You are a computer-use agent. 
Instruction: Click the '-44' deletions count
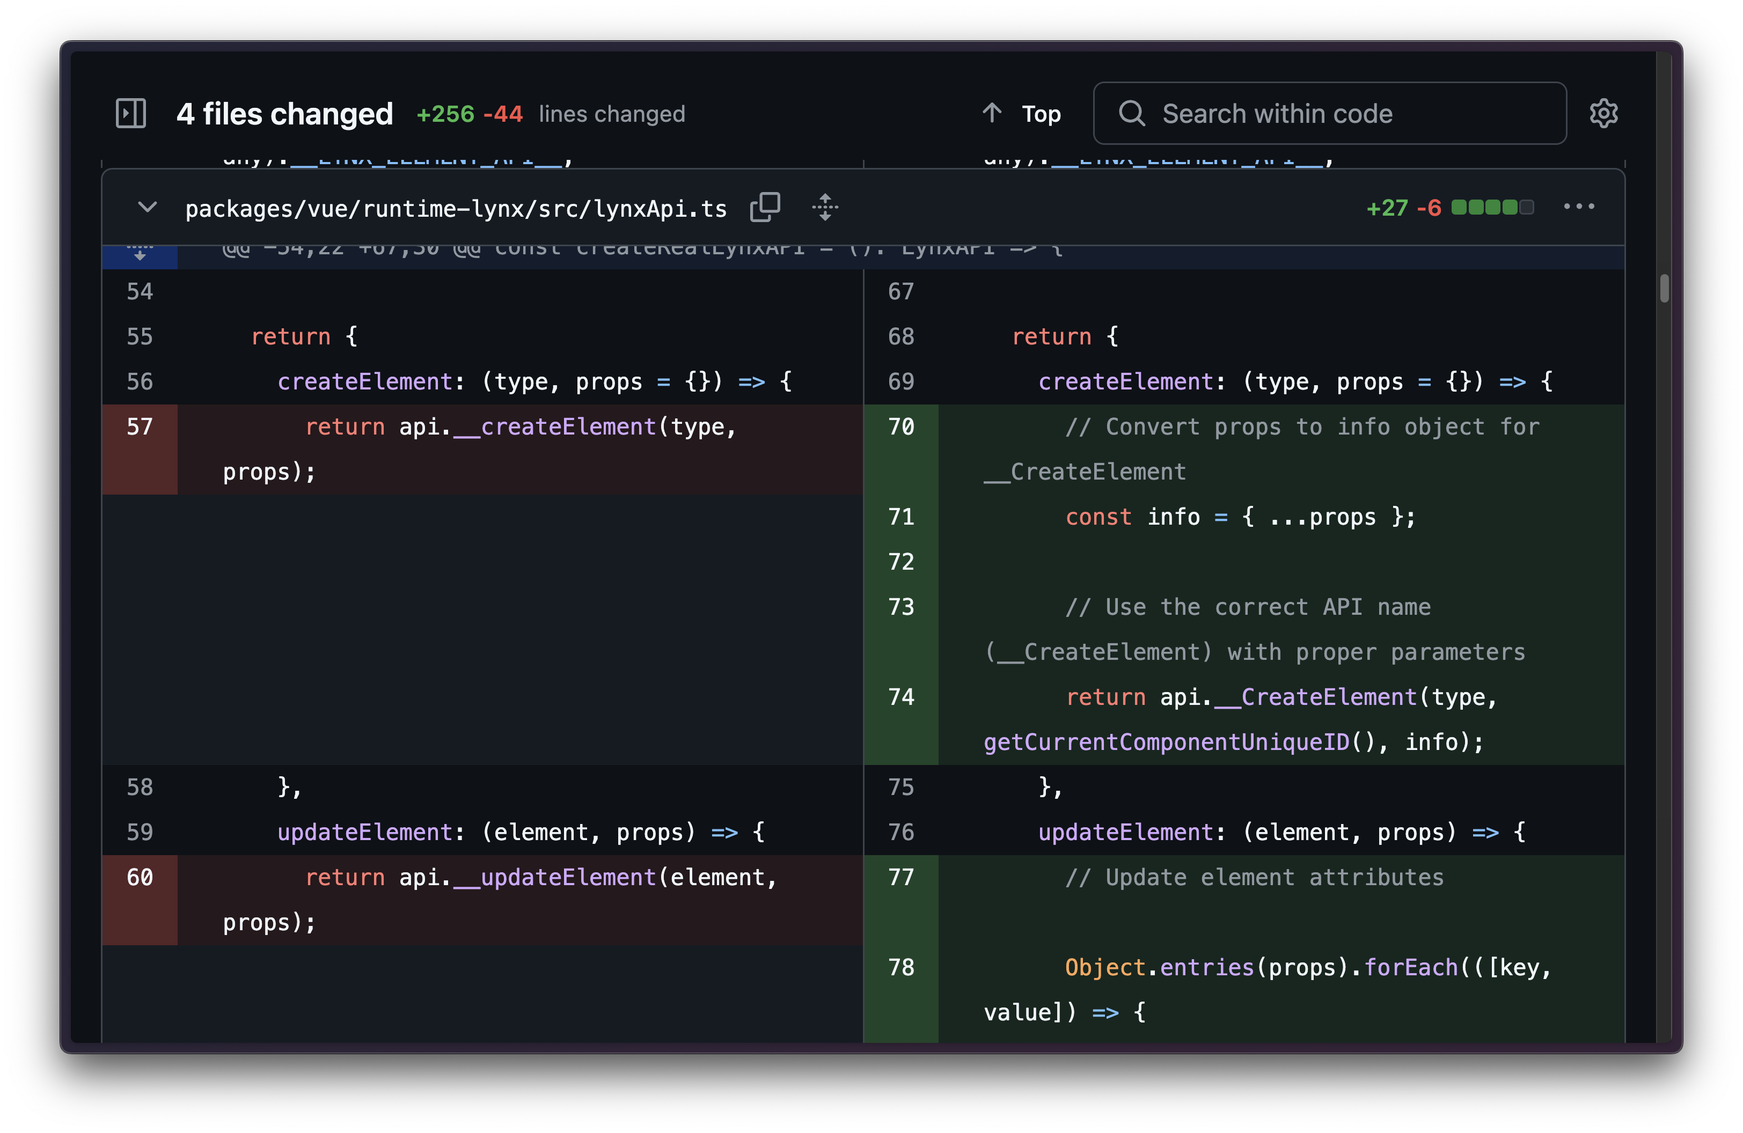pos(502,113)
